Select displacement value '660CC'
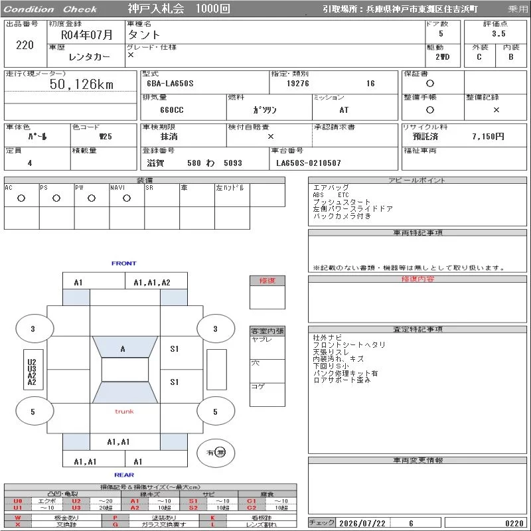531x531 pixels. pos(172,110)
